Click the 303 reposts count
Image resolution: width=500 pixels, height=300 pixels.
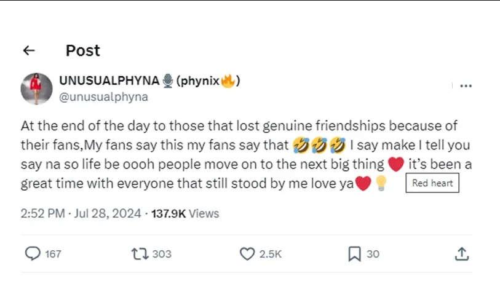click(162, 254)
